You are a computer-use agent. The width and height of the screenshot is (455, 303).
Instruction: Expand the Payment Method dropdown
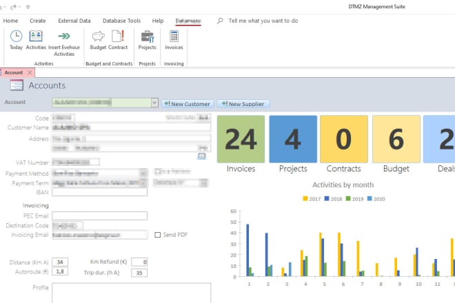[x=143, y=174]
